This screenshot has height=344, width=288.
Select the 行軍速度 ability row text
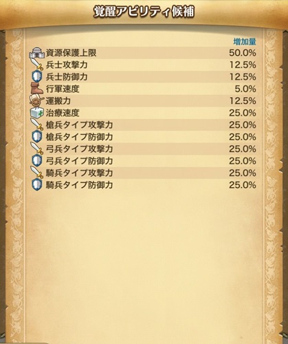click(63, 89)
